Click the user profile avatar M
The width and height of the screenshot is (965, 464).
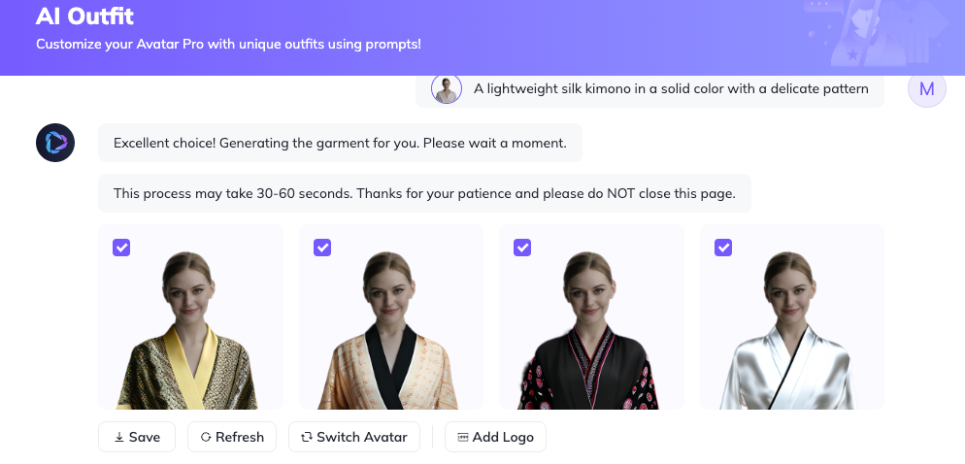[926, 89]
